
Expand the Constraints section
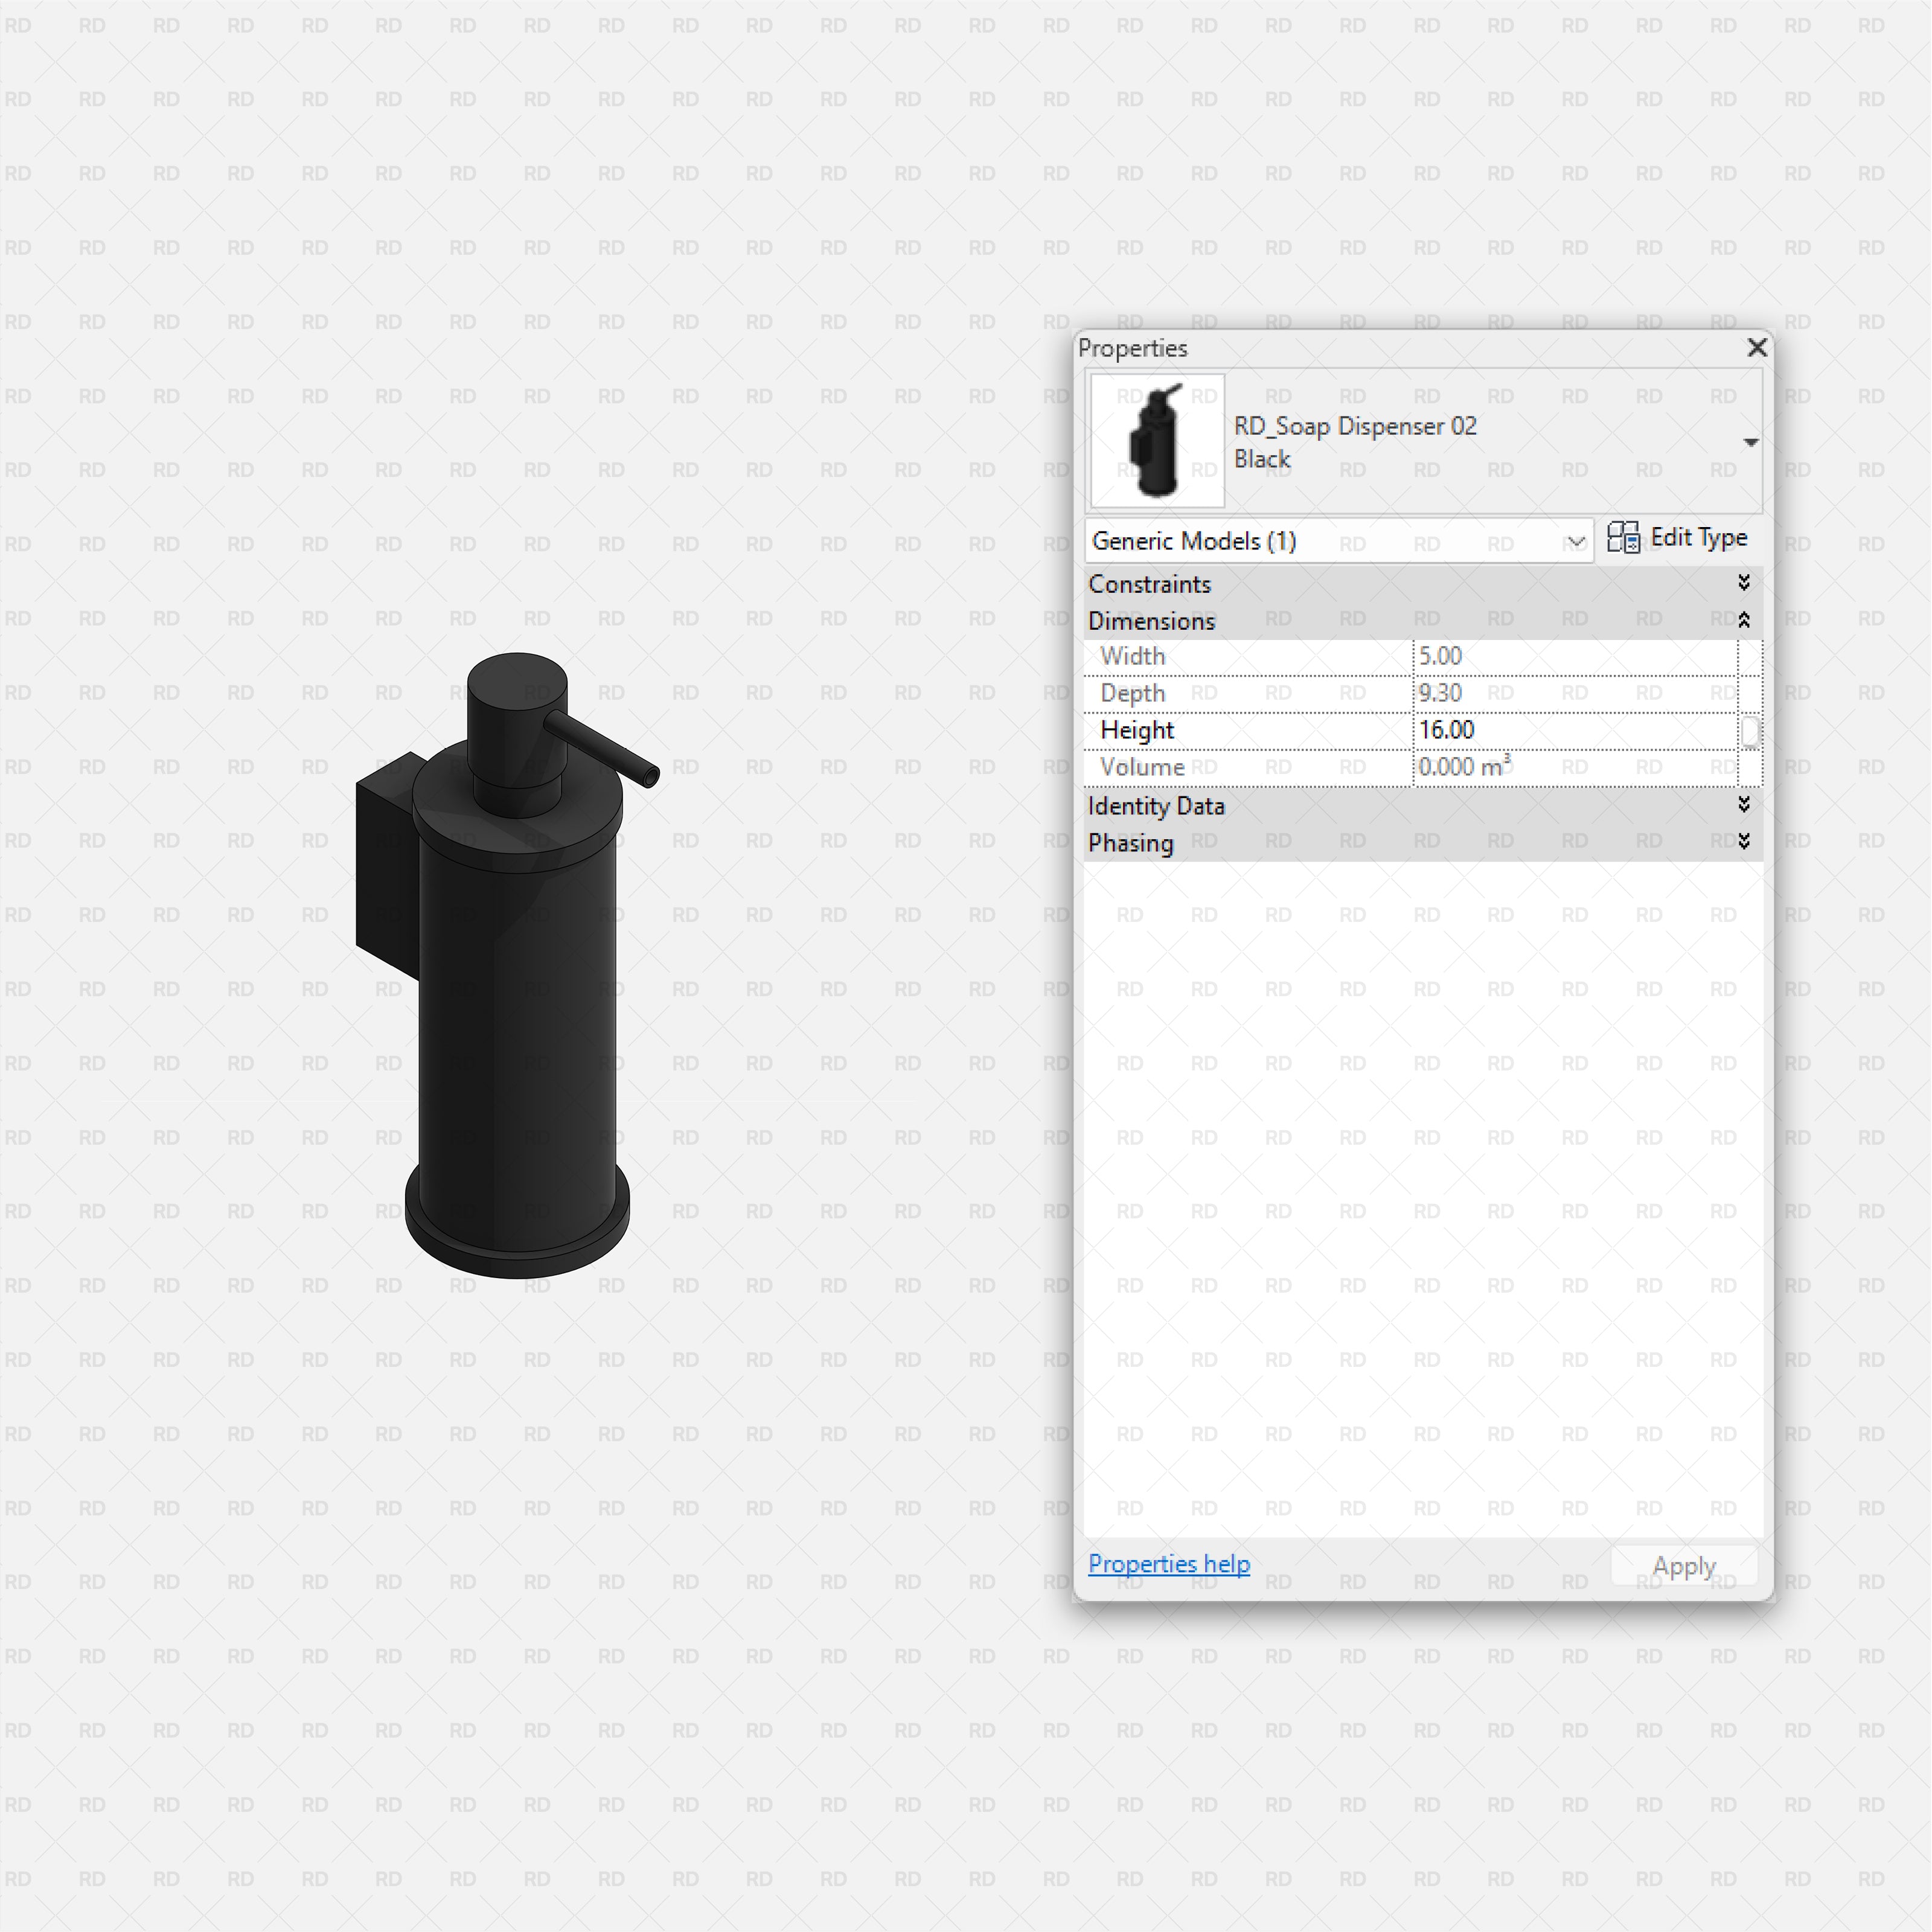[1744, 582]
